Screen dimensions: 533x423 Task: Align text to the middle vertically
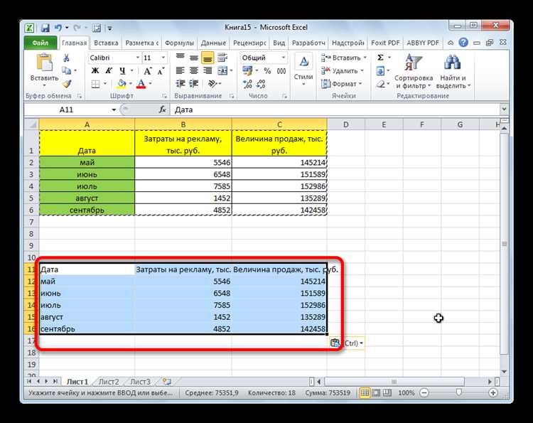194,58
